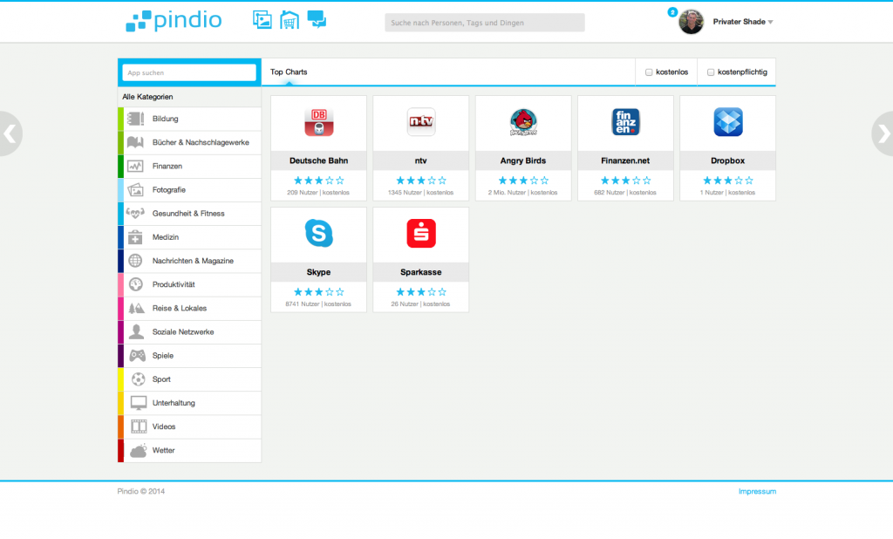Select the Top Charts tab
The image size is (893, 539).
tap(289, 72)
